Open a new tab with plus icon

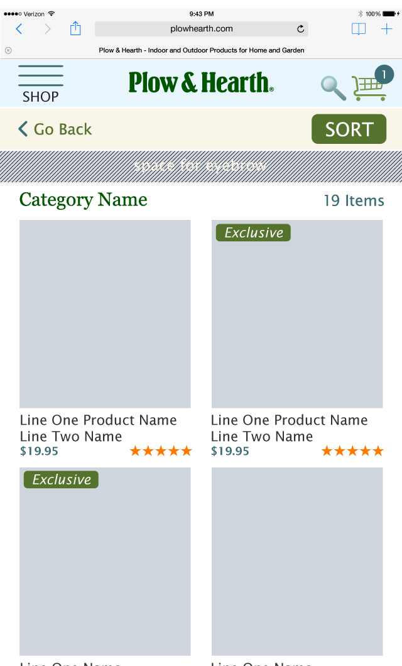386,29
